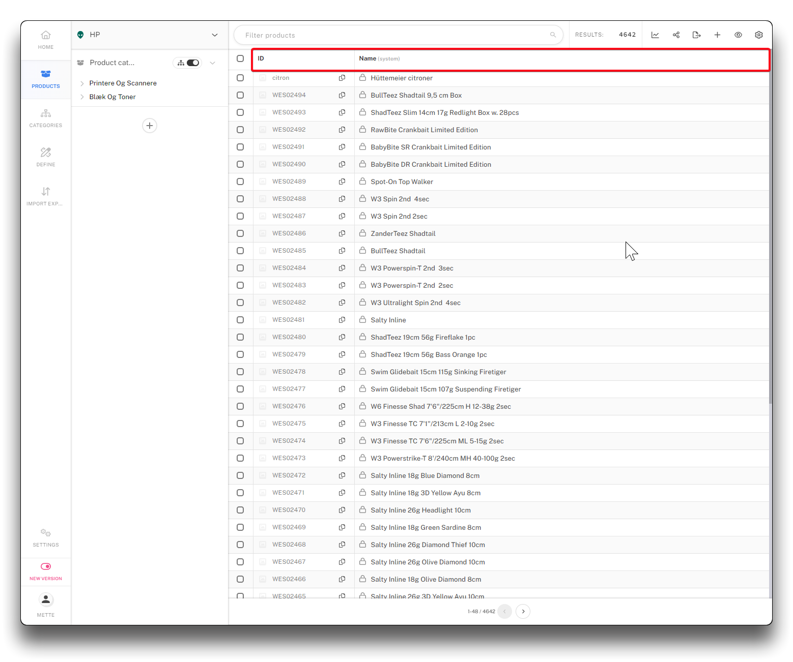Switch the New Version toggle
The width and height of the screenshot is (793, 662).
[x=46, y=566]
